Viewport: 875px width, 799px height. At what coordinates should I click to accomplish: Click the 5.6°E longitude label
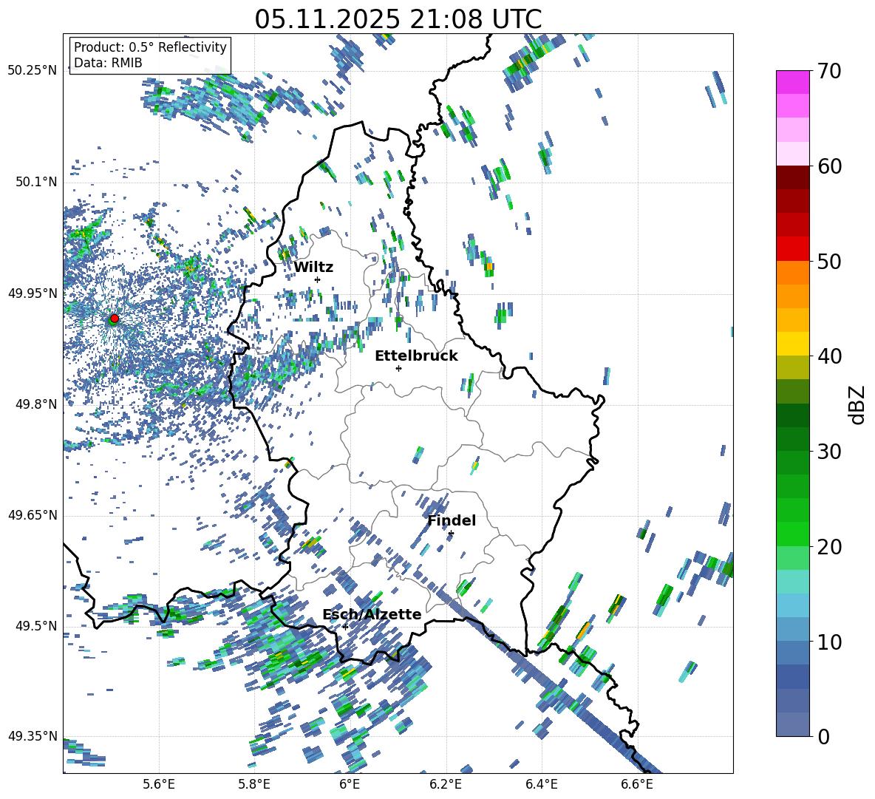click(159, 784)
